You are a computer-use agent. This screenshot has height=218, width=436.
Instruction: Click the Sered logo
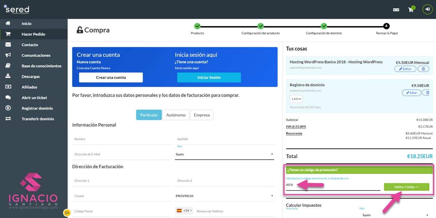tap(17, 9)
